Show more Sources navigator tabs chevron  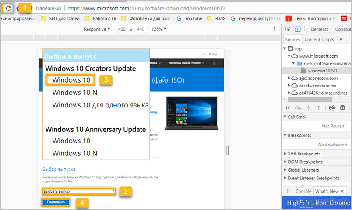(341, 39)
